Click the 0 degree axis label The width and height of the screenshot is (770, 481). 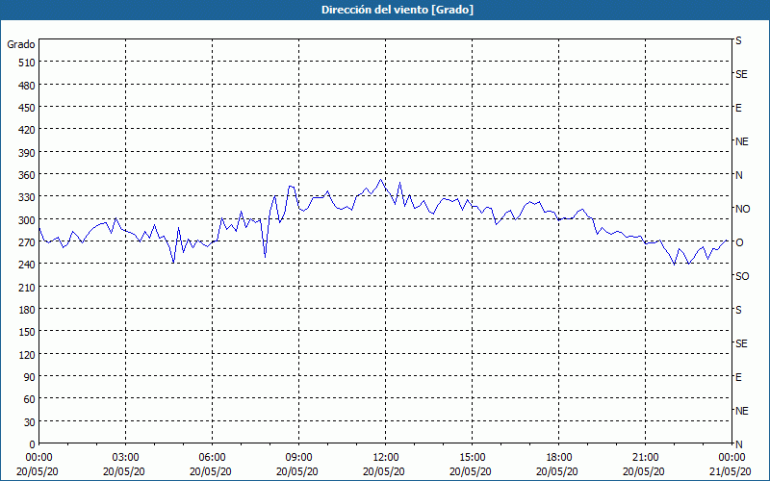[x=33, y=445]
